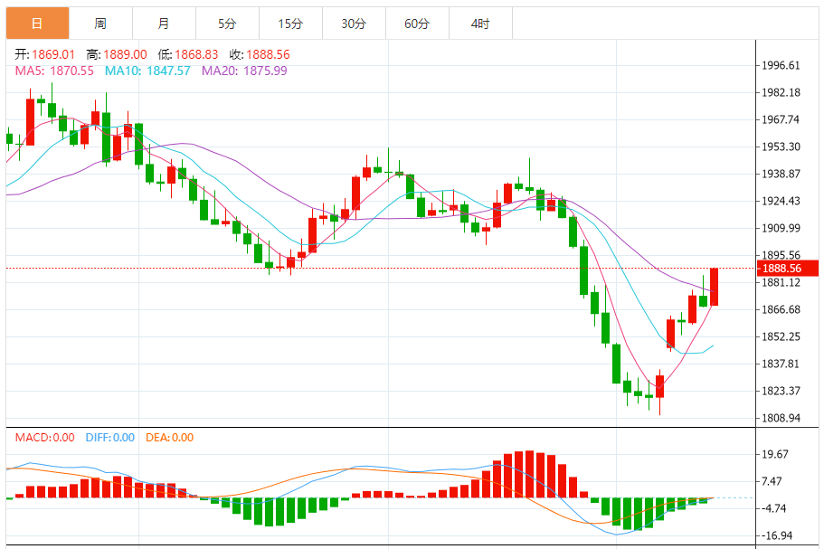The width and height of the screenshot is (824, 549).
Task: Click the MA20: 1875.99 indicator label
Action: [244, 71]
